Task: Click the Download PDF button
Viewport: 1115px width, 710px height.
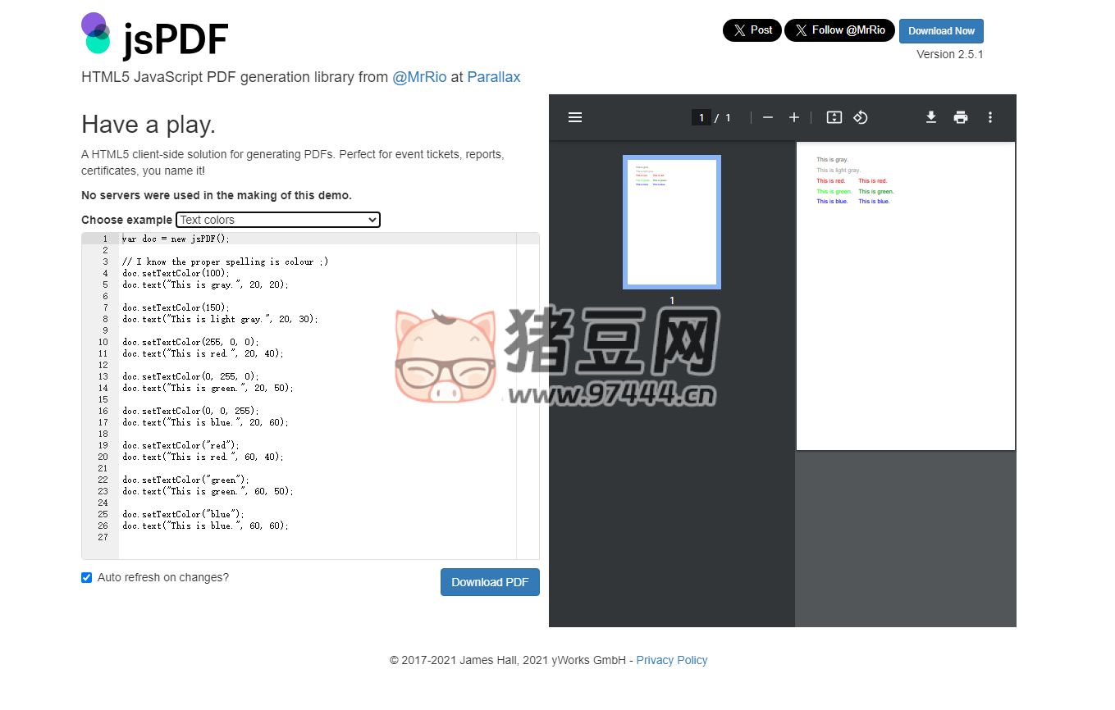Action: point(490,582)
